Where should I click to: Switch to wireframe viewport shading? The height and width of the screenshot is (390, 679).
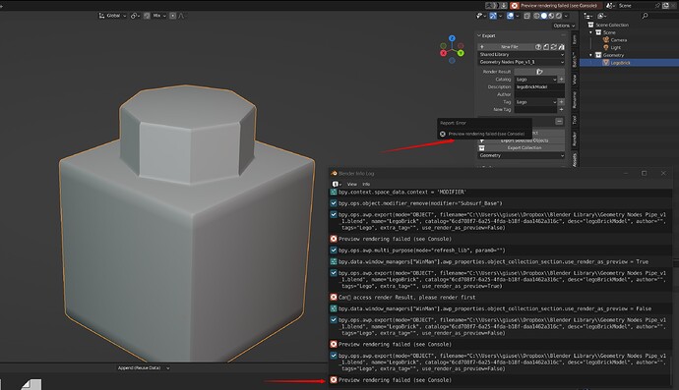coord(536,16)
